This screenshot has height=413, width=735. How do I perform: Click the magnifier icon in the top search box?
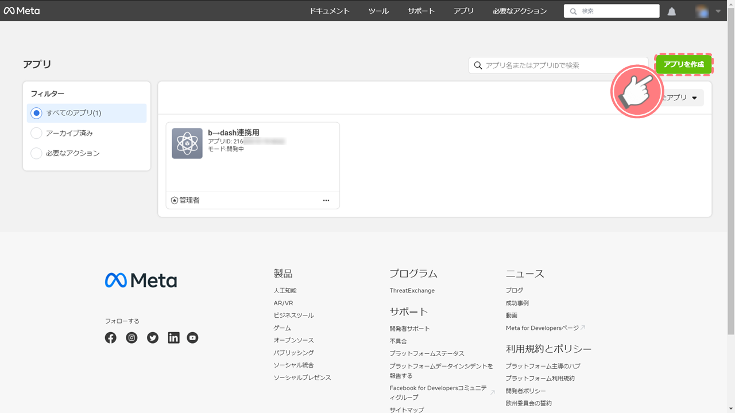[x=573, y=11]
